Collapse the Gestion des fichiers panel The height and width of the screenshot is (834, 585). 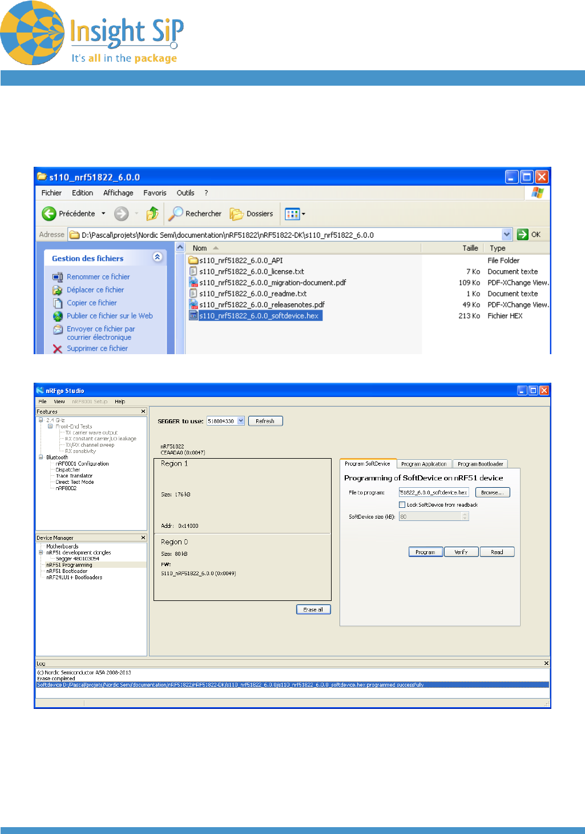point(158,258)
